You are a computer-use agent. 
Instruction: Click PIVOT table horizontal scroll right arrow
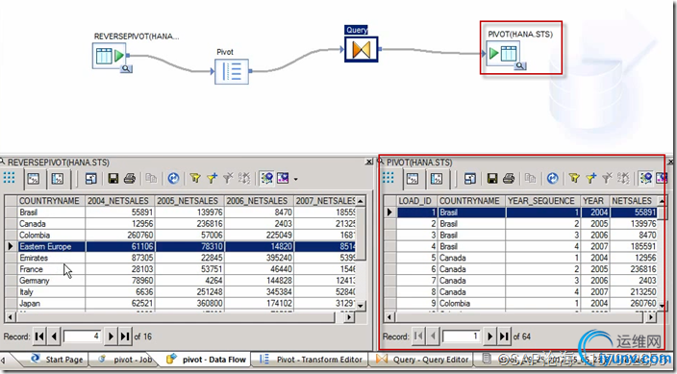[x=651, y=317]
